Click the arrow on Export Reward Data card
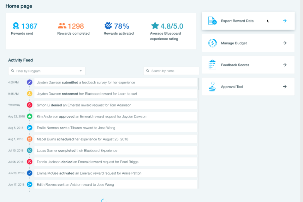The image size is (303, 202). click(x=284, y=20)
